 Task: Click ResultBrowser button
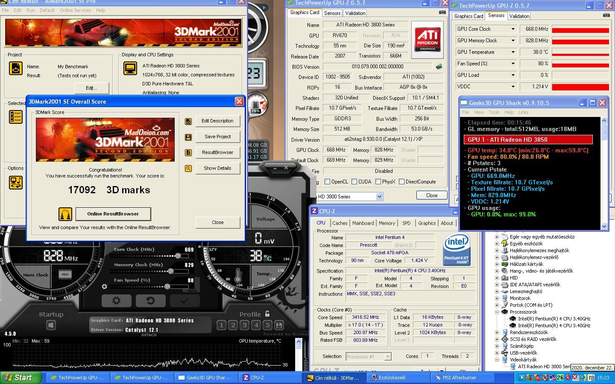pyautogui.click(x=217, y=153)
